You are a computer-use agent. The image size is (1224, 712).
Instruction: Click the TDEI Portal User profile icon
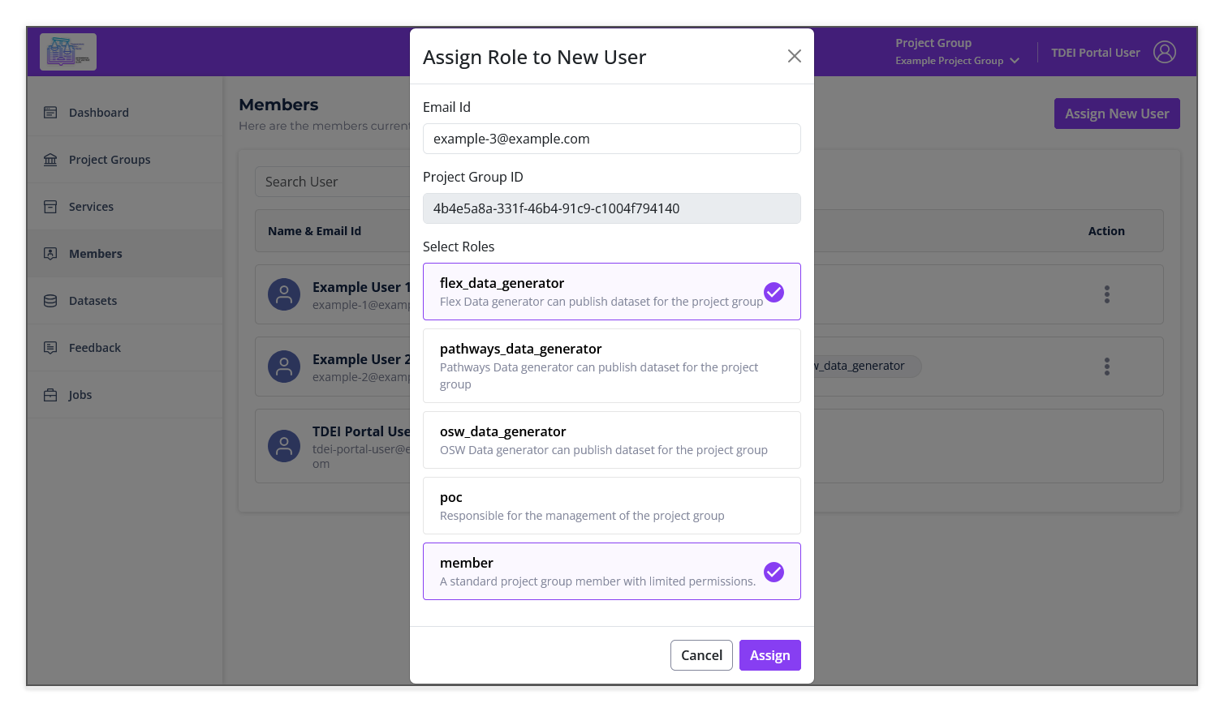pyautogui.click(x=1165, y=51)
